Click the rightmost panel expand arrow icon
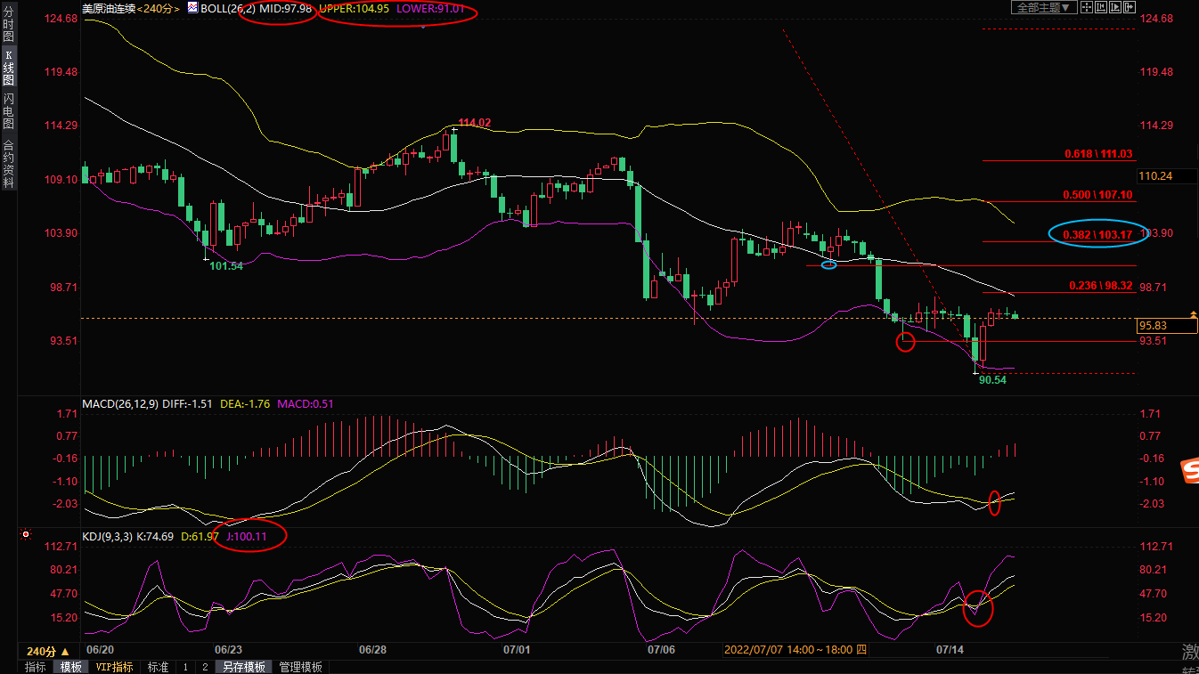1199x674 pixels. 1130,7
